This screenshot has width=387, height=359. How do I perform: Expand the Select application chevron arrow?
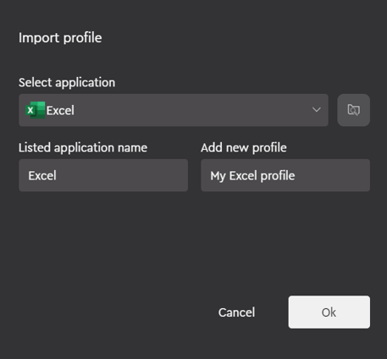click(317, 109)
